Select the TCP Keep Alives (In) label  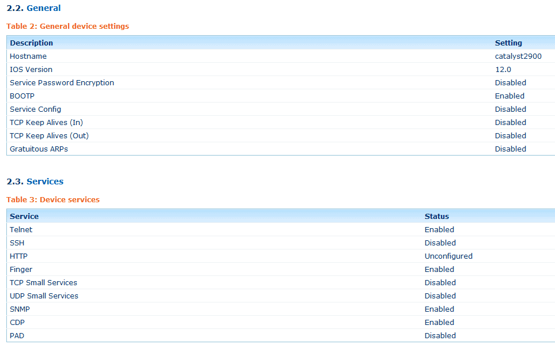[46, 123]
